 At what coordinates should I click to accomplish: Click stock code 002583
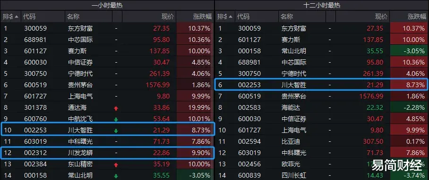(x=249, y=108)
